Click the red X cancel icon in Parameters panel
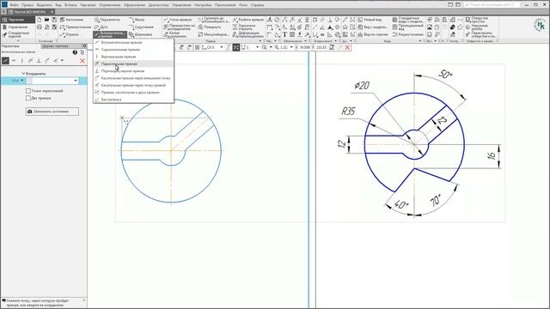This screenshot has width=550, height=309. [82, 61]
